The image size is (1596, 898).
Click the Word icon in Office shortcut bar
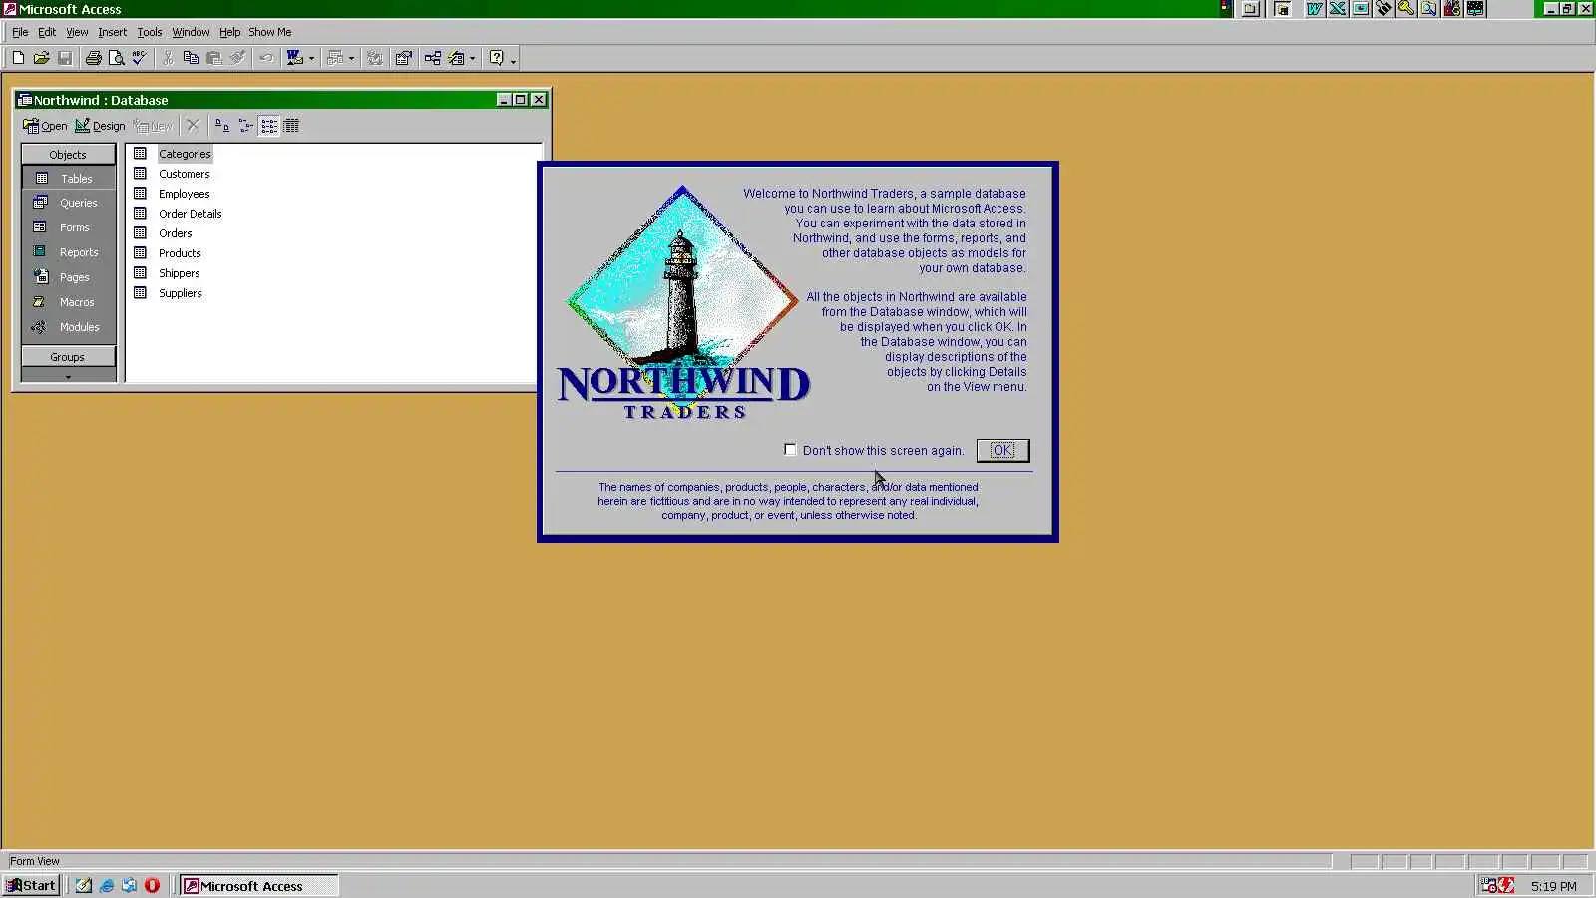click(x=1315, y=9)
